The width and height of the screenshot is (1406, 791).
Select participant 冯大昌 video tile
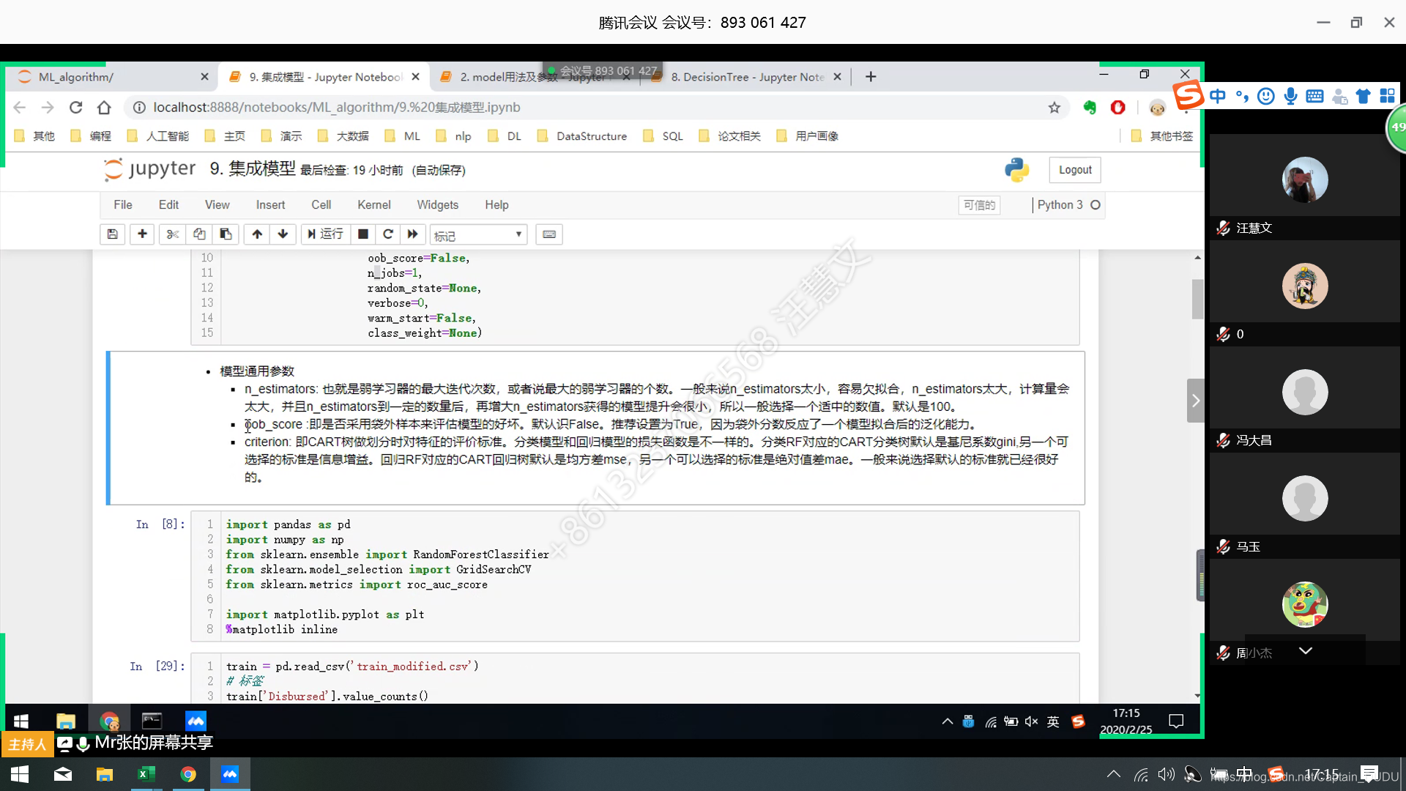click(1305, 399)
